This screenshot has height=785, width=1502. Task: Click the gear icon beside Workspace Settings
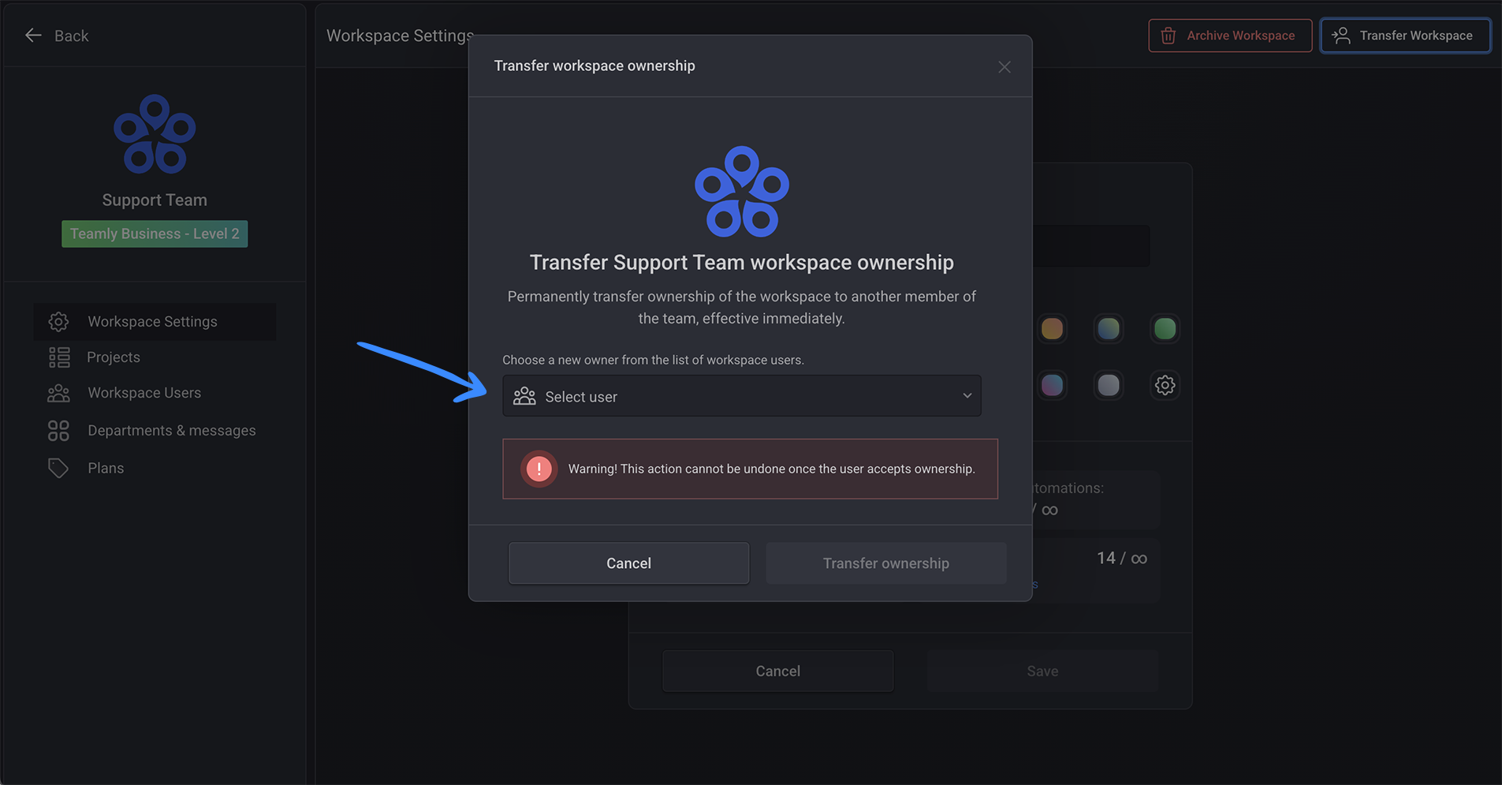click(x=58, y=321)
